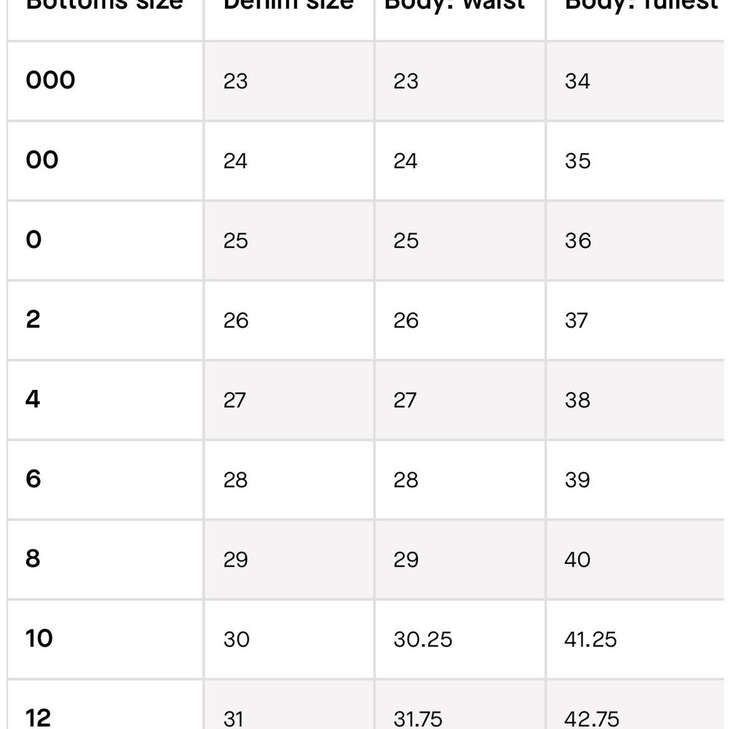Click bottoms size 6 row header
The width and height of the screenshot is (729, 729).
tap(105, 480)
